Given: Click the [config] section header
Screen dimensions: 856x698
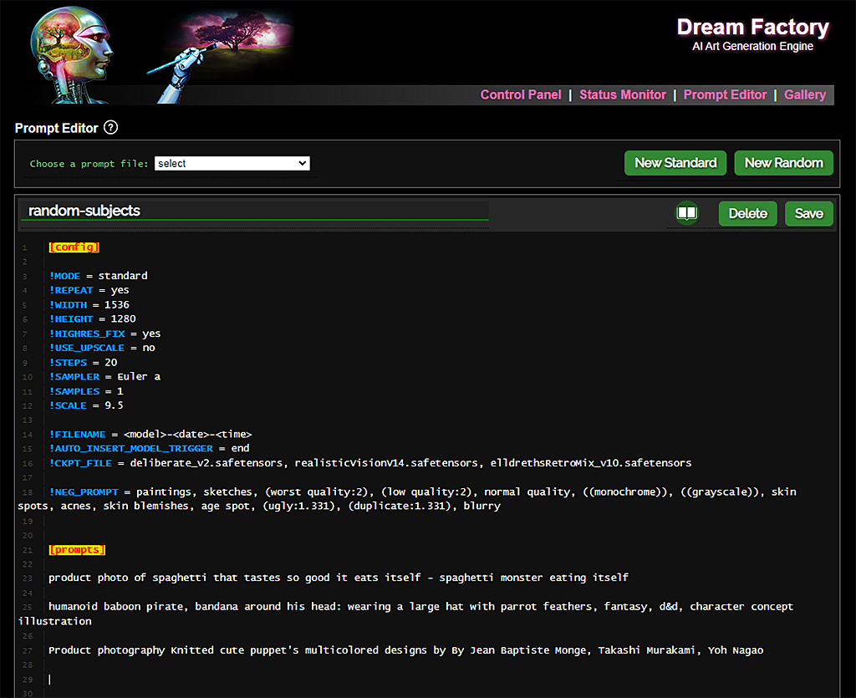Looking at the screenshot, I should tap(74, 247).
